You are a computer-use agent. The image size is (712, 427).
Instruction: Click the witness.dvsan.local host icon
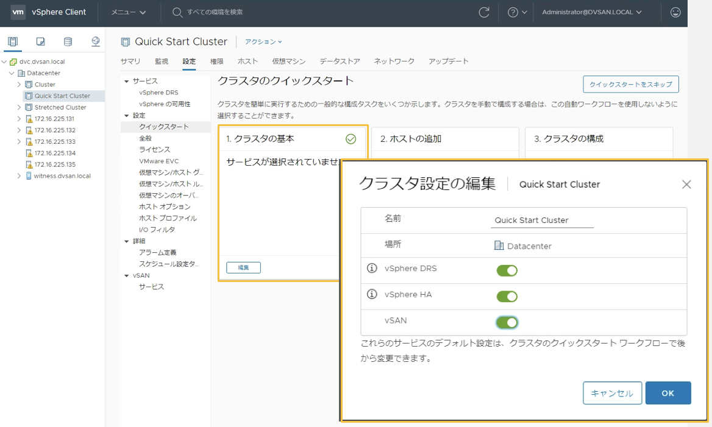click(x=29, y=175)
